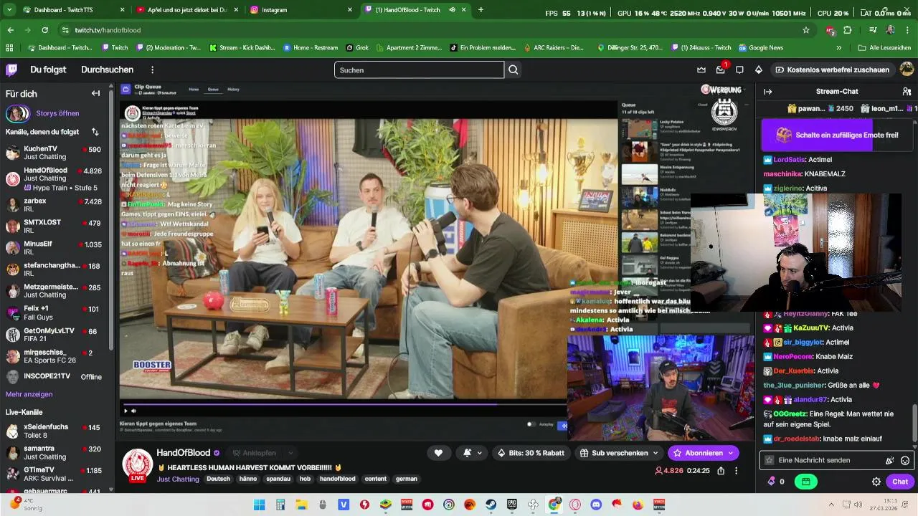
Task: Share the stream via share icon
Action: click(x=721, y=471)
